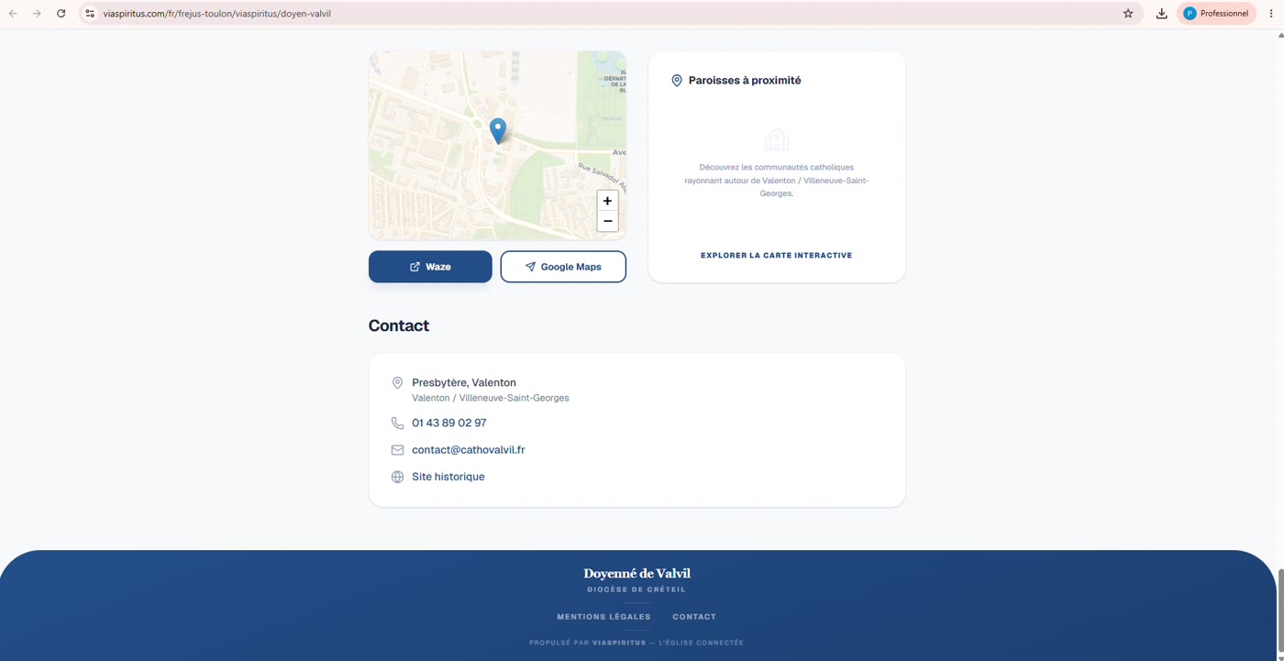Image resolution: width=1284 pixels, height=661 pixels.
Task: Click Viaspiritus in footer credit
Action: [x=619, y=643]
